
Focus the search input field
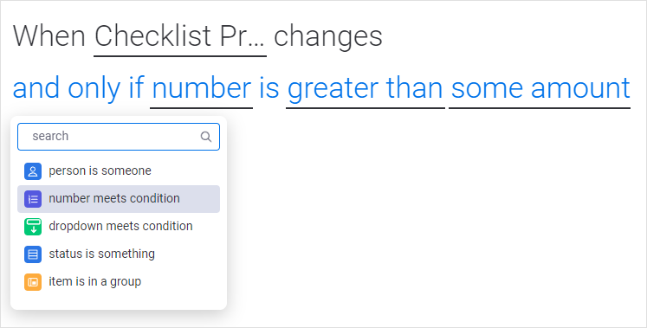tap(119, 137)
